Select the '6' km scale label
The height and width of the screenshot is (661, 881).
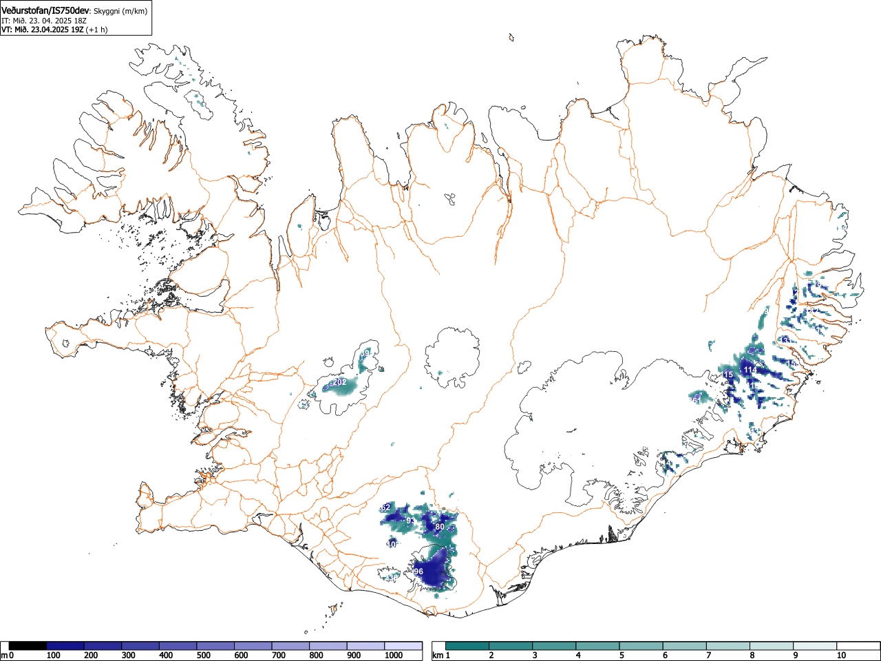(664, 655)
